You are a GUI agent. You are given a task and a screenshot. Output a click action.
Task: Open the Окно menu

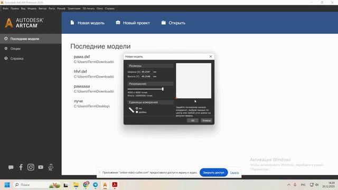[100, 8]
